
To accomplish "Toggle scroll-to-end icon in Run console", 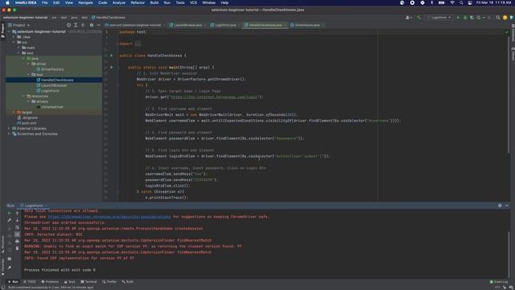I will tap(17, 234).
